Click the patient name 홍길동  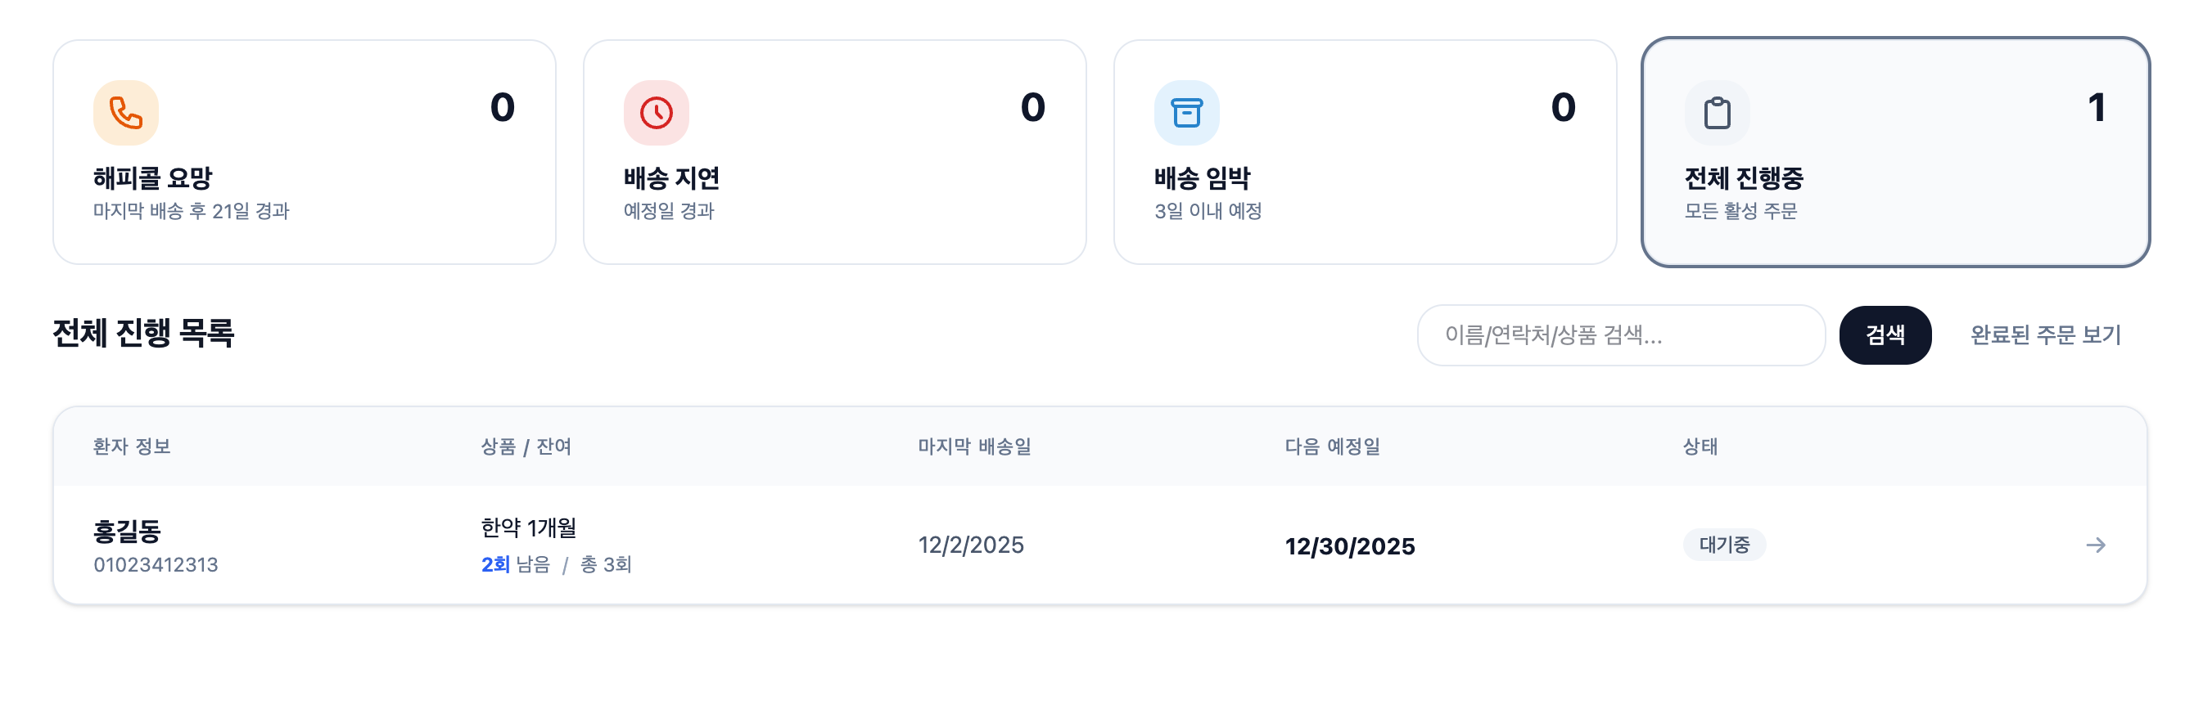(127, 532)
